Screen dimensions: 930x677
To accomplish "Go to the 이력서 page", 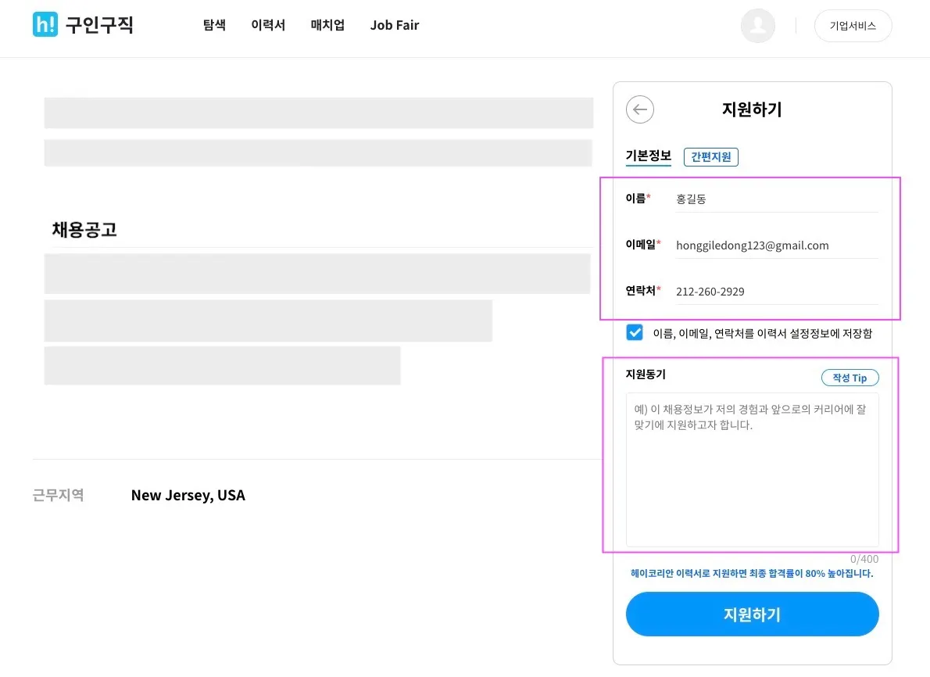I will (268, 25).
